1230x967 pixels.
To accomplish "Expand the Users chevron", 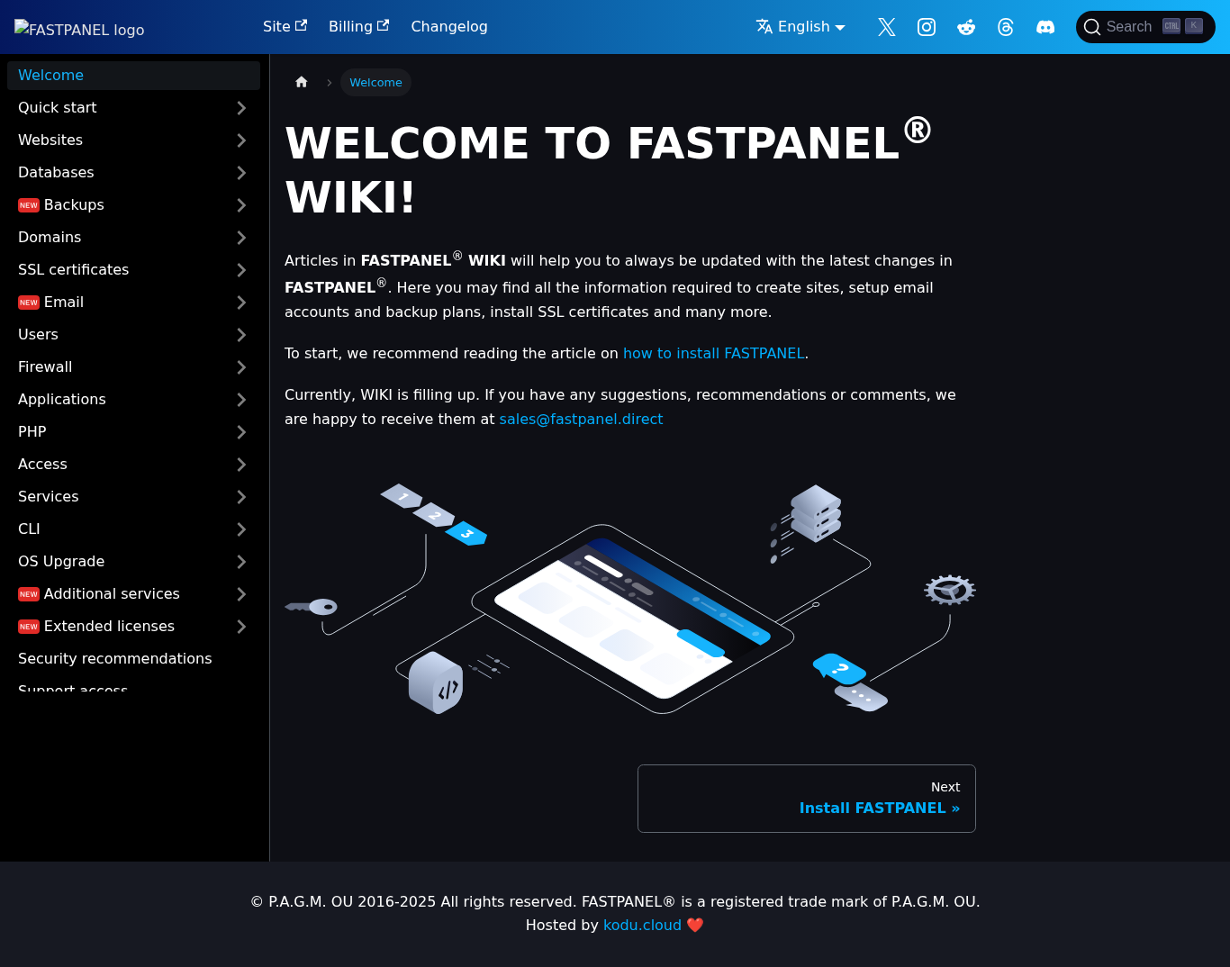I will 241,335.
